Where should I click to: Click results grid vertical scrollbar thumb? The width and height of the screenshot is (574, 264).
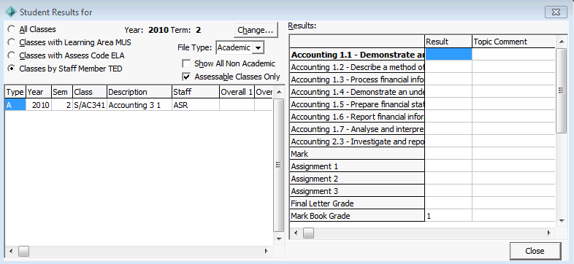point(561,90)
